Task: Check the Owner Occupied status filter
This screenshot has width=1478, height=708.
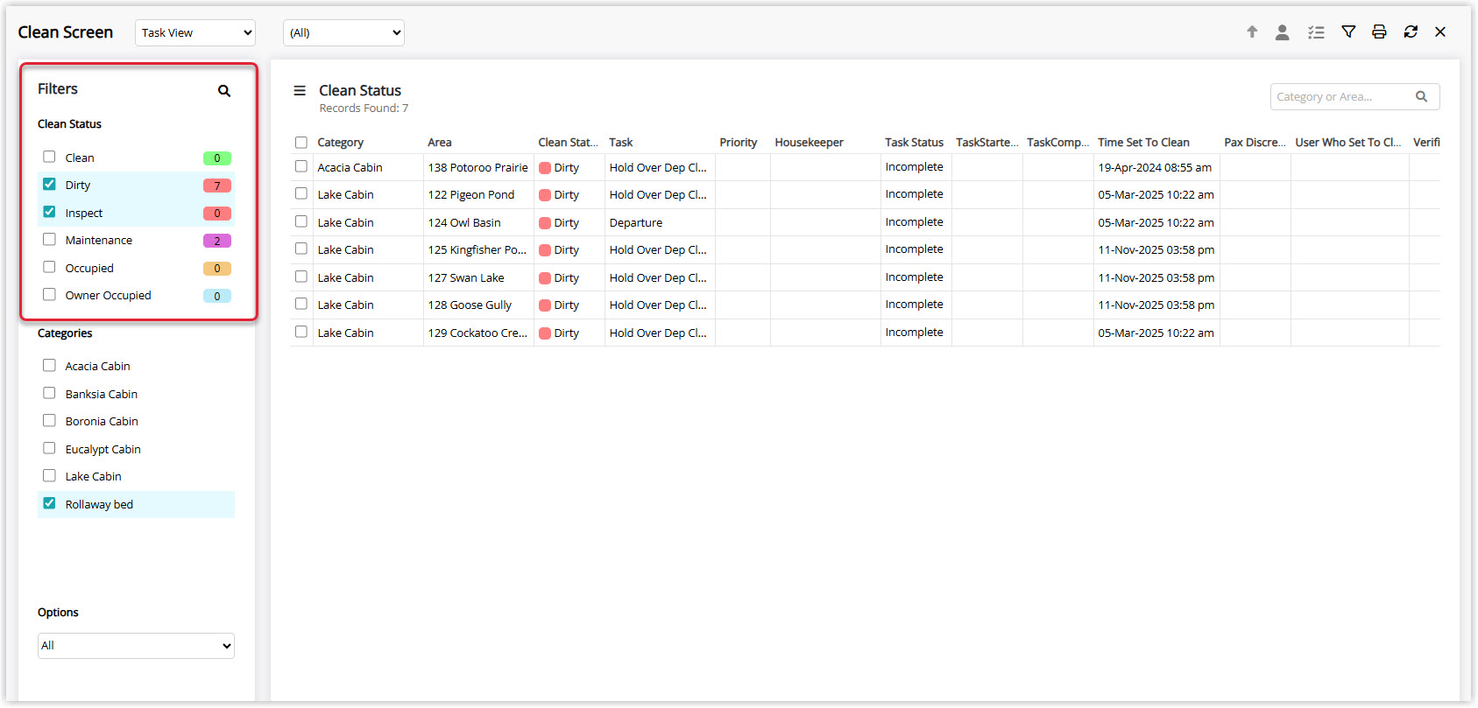Action: tap(49, 294)
